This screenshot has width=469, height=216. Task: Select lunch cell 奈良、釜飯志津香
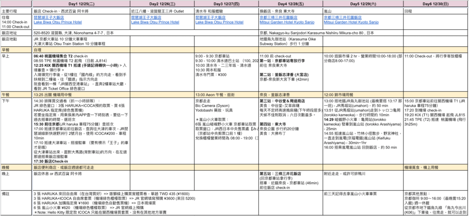pyautogui.click(x=291, y=95)
